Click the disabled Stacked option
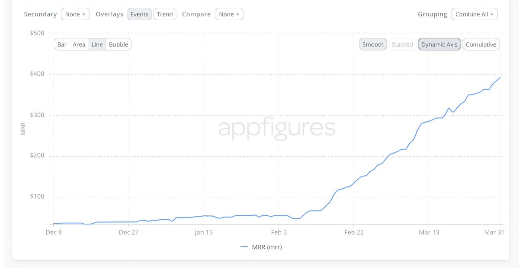This screenshot has width=519, height=268. (x=402, y=44)
